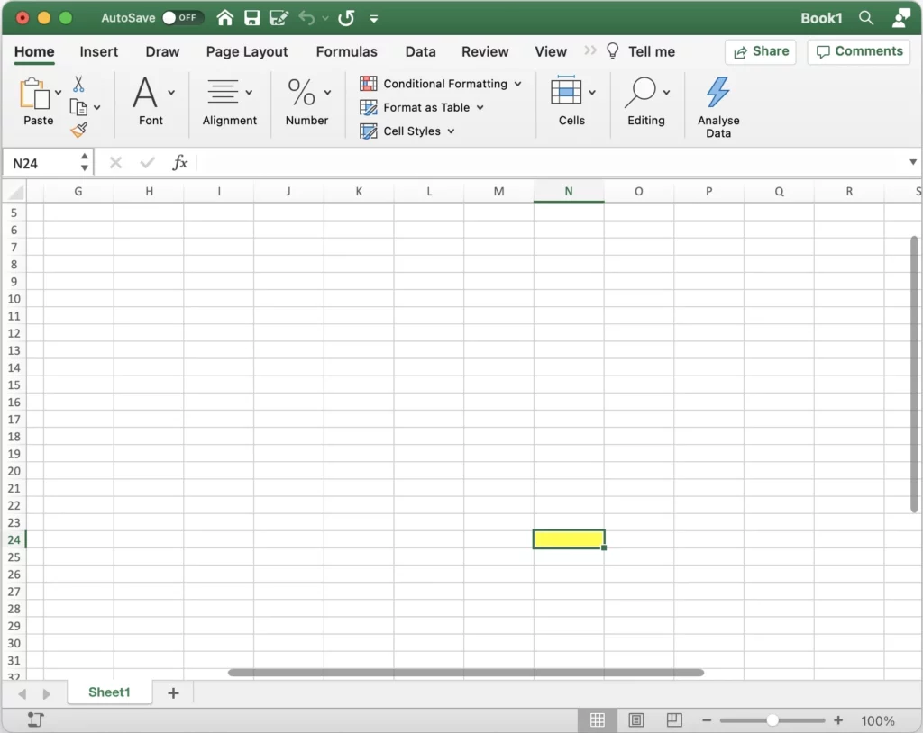Switch to Normal grid view
Image resolution: width=923 pixels, height=733 pixels.
pos(597,720)
